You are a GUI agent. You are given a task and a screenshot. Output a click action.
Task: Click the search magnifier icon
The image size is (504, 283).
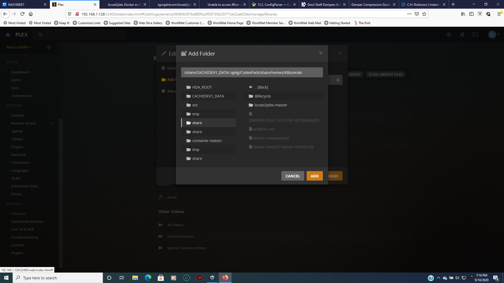point(40,34)
